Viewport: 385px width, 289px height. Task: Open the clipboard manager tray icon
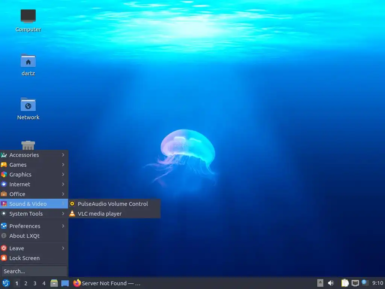point(345,283)
